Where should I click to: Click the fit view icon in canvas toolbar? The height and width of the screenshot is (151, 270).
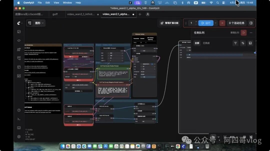pyautogui.click(x=225, y=137)
